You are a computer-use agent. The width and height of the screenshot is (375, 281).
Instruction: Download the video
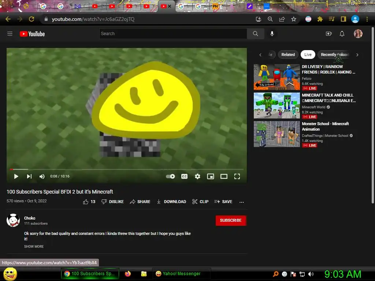tap(171, 202)
